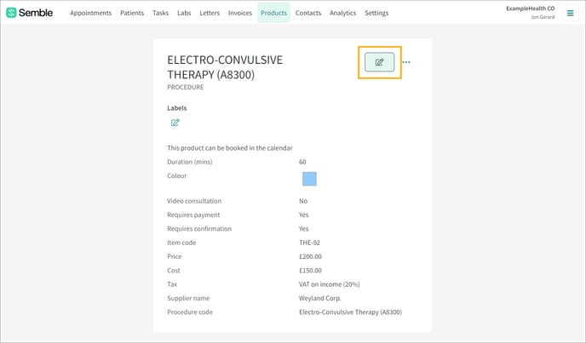The height and width of the screenshot is (343, 586).
Task: Click the ExampleHealth CO account name
Action: 531,9
